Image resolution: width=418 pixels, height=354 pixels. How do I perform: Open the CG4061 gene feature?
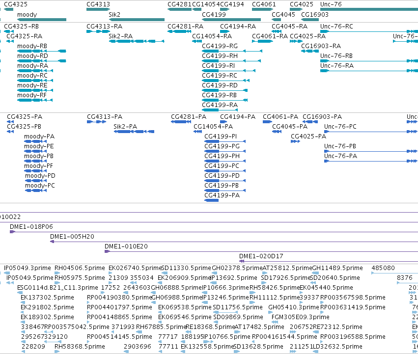[x=263, y=9]
